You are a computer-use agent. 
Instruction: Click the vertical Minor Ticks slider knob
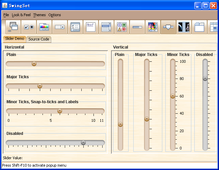173,96
